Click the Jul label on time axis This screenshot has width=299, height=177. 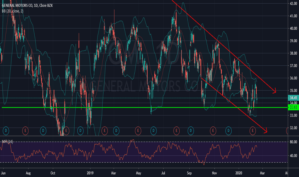point(163,173)
